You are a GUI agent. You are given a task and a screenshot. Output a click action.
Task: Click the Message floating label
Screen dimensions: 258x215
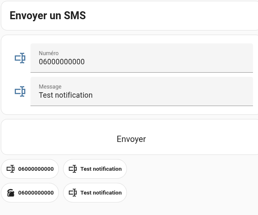coord(50,86)
